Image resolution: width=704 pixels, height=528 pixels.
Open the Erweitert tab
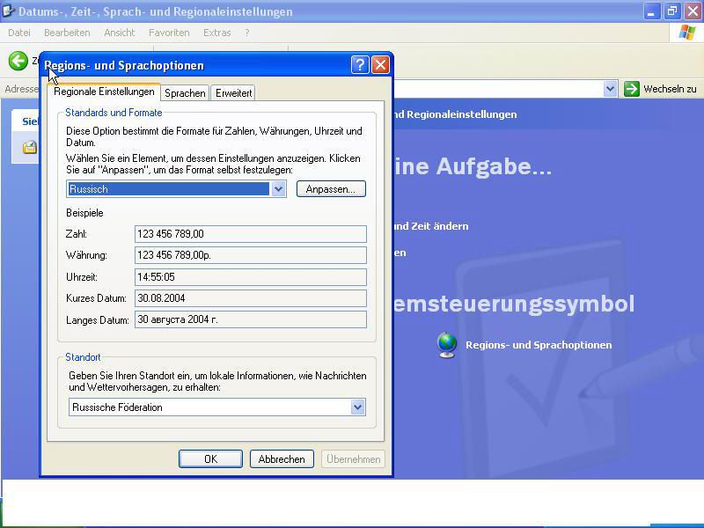tap(233, 93)
